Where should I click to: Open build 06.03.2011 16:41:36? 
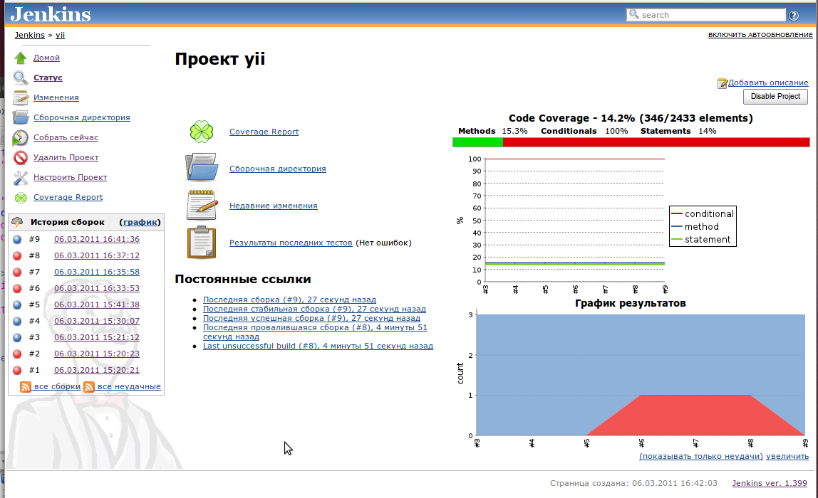click(96, 239)
